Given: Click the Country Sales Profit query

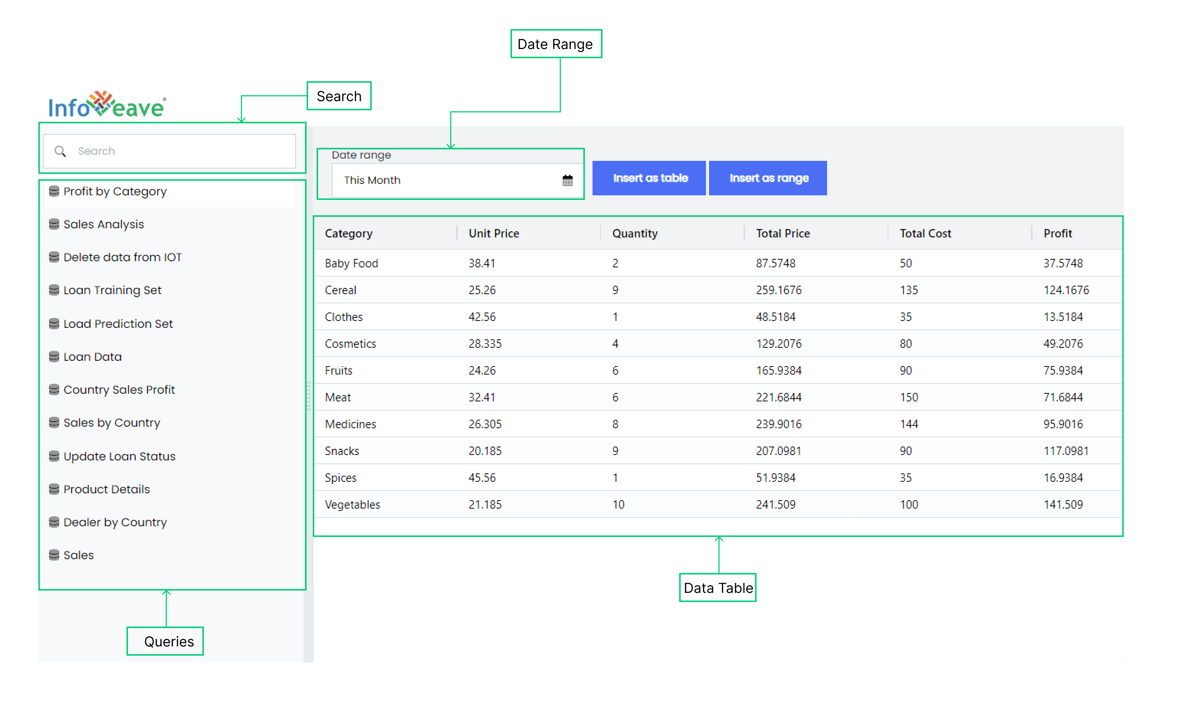Looking at the screenshot, I should [x=121, y=389].
